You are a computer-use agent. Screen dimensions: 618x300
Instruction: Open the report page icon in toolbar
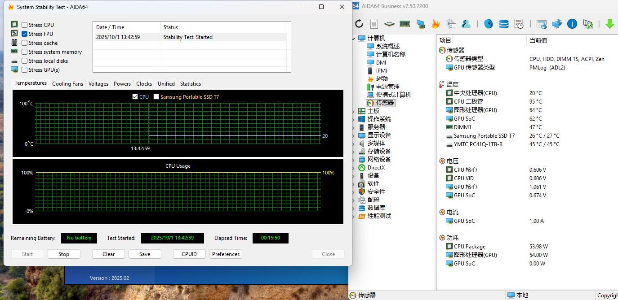coord(374,24)
